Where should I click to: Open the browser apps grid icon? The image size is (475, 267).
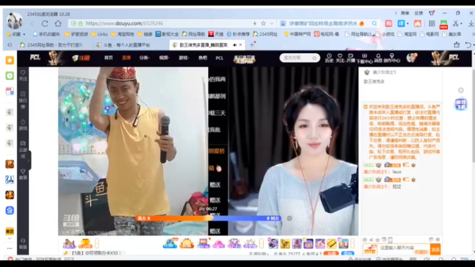pos(432,23)
